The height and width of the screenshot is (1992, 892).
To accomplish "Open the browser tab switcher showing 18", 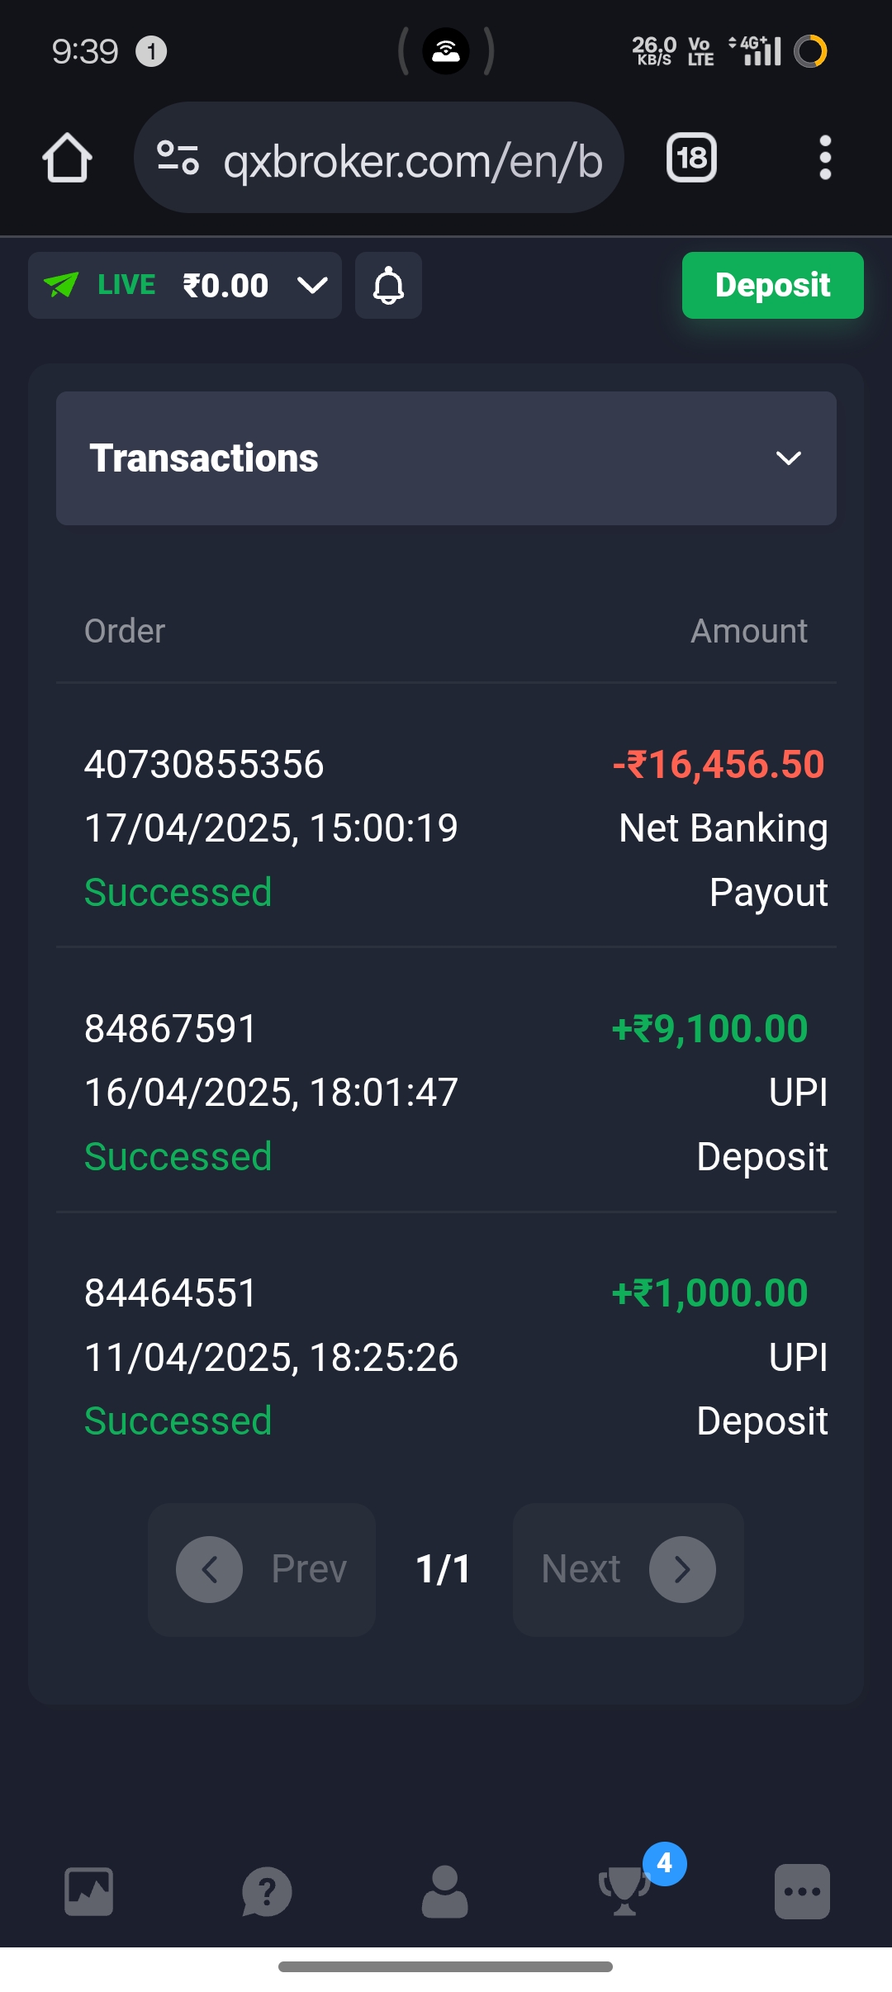I will tap(691, 158).
